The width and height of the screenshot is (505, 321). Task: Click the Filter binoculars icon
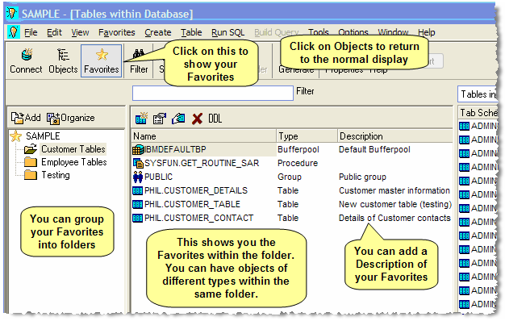[x=139, y=54]
